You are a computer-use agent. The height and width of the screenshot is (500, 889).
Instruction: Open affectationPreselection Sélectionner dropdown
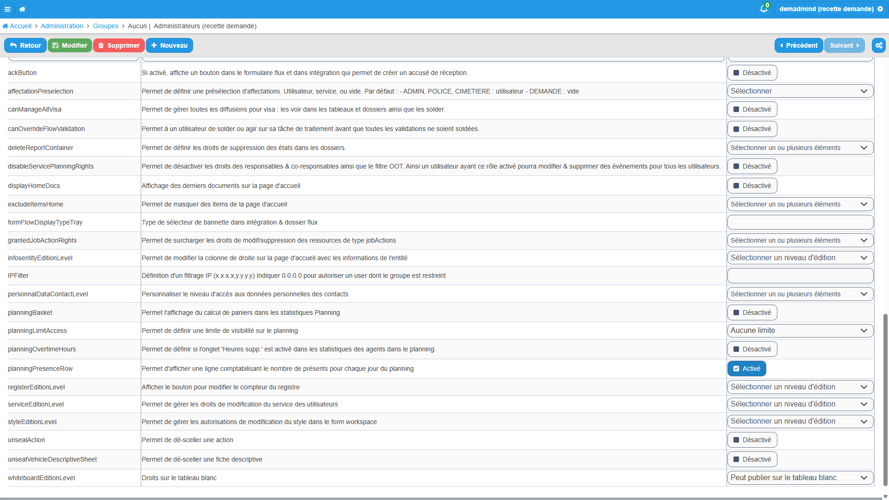tap(800, 91)
